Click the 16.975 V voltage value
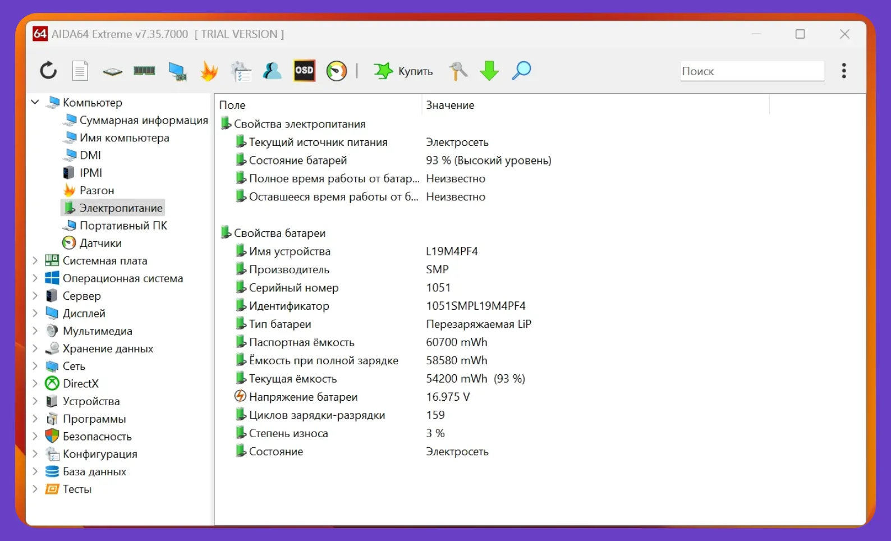The width and height of the screenshot is (891, 541). coord(448,397)
